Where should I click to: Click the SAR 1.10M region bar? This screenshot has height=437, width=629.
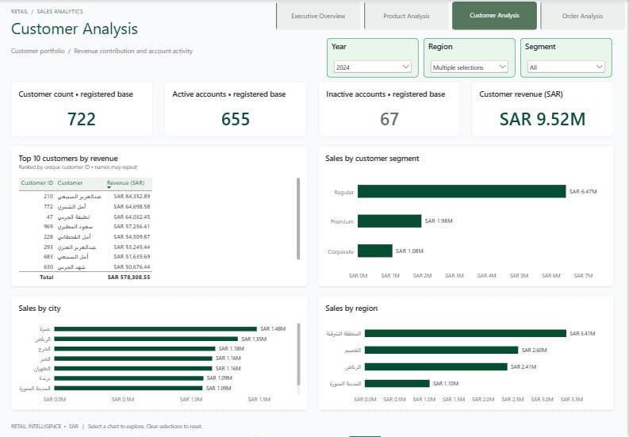pyautogui.click(x=397, y=384)
